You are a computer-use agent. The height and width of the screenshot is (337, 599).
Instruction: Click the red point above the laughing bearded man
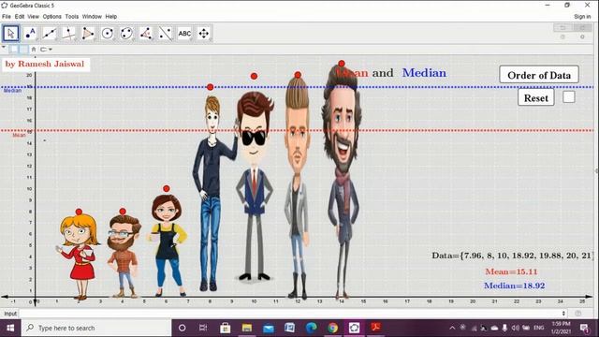342,64
